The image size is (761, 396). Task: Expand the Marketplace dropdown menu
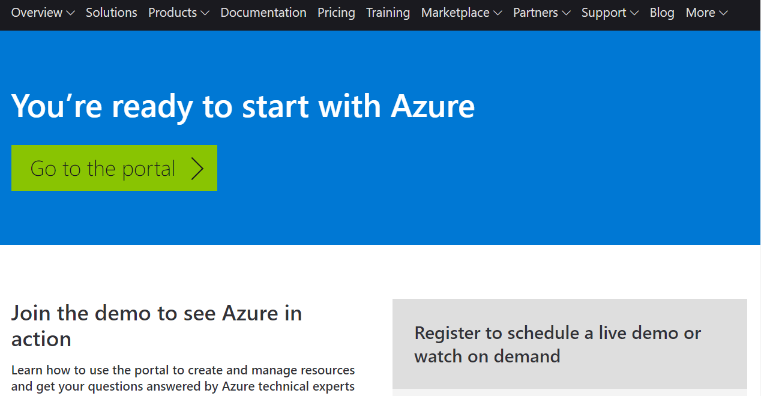462,13
